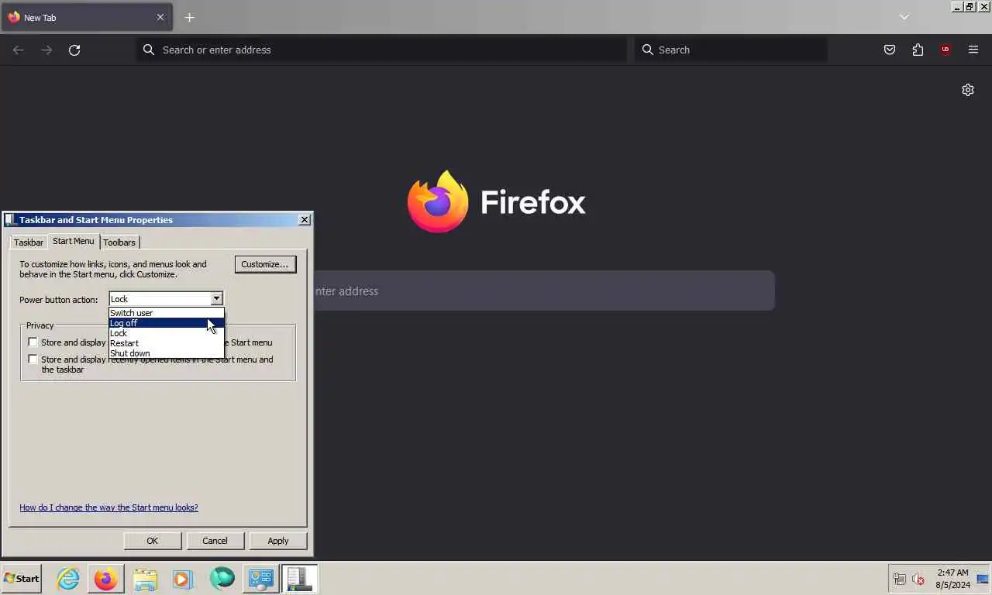Open 'How do I change the way' help link
This screenshot has height=595, width=992.
coord(108,507)
